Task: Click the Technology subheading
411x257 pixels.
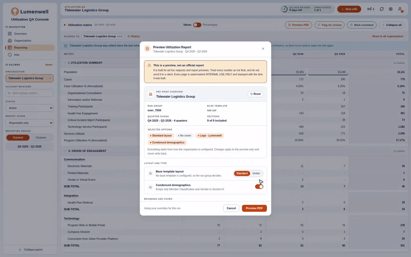Action: 72,218
